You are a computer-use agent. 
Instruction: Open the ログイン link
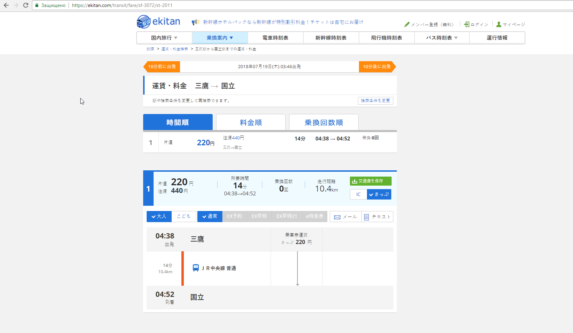tap(480, 25)
